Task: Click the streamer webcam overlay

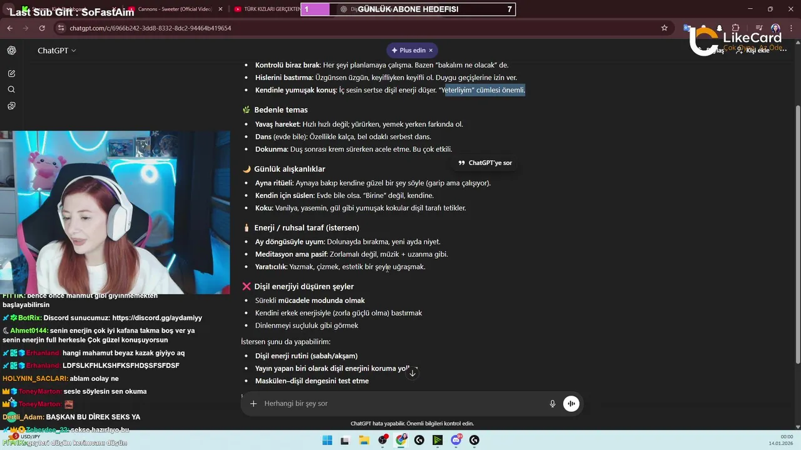Action: pos(115,212)
